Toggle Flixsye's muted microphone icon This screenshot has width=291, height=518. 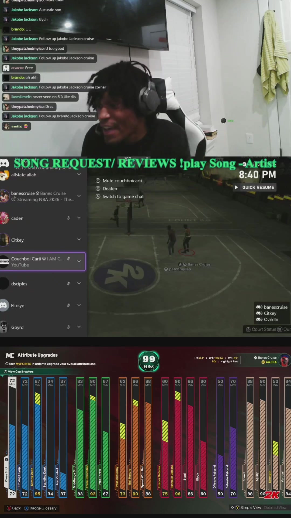(x=68, y=305)
